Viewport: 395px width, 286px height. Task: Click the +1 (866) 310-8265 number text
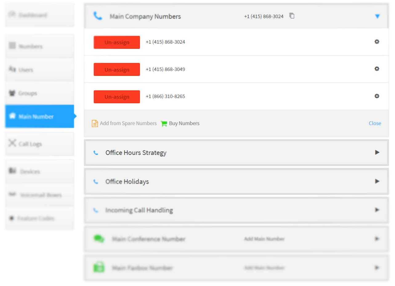click(x=165, y=96)
